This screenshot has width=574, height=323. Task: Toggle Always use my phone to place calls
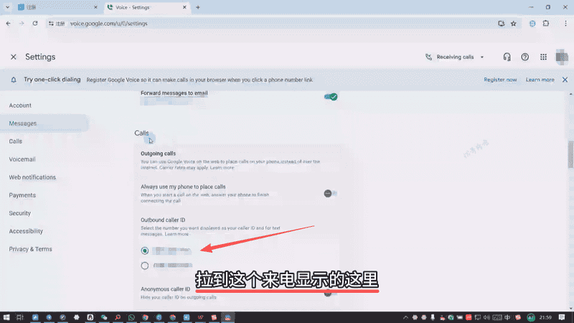[331, 193]
